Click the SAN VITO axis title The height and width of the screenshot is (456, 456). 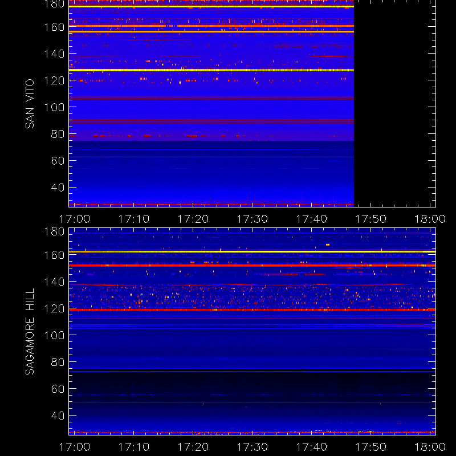click(30, 104)
